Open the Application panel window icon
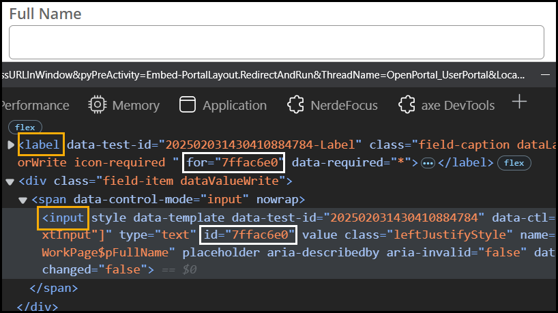Image resolution: width=558 pixels, height=313 pixels. coord(187,105)
